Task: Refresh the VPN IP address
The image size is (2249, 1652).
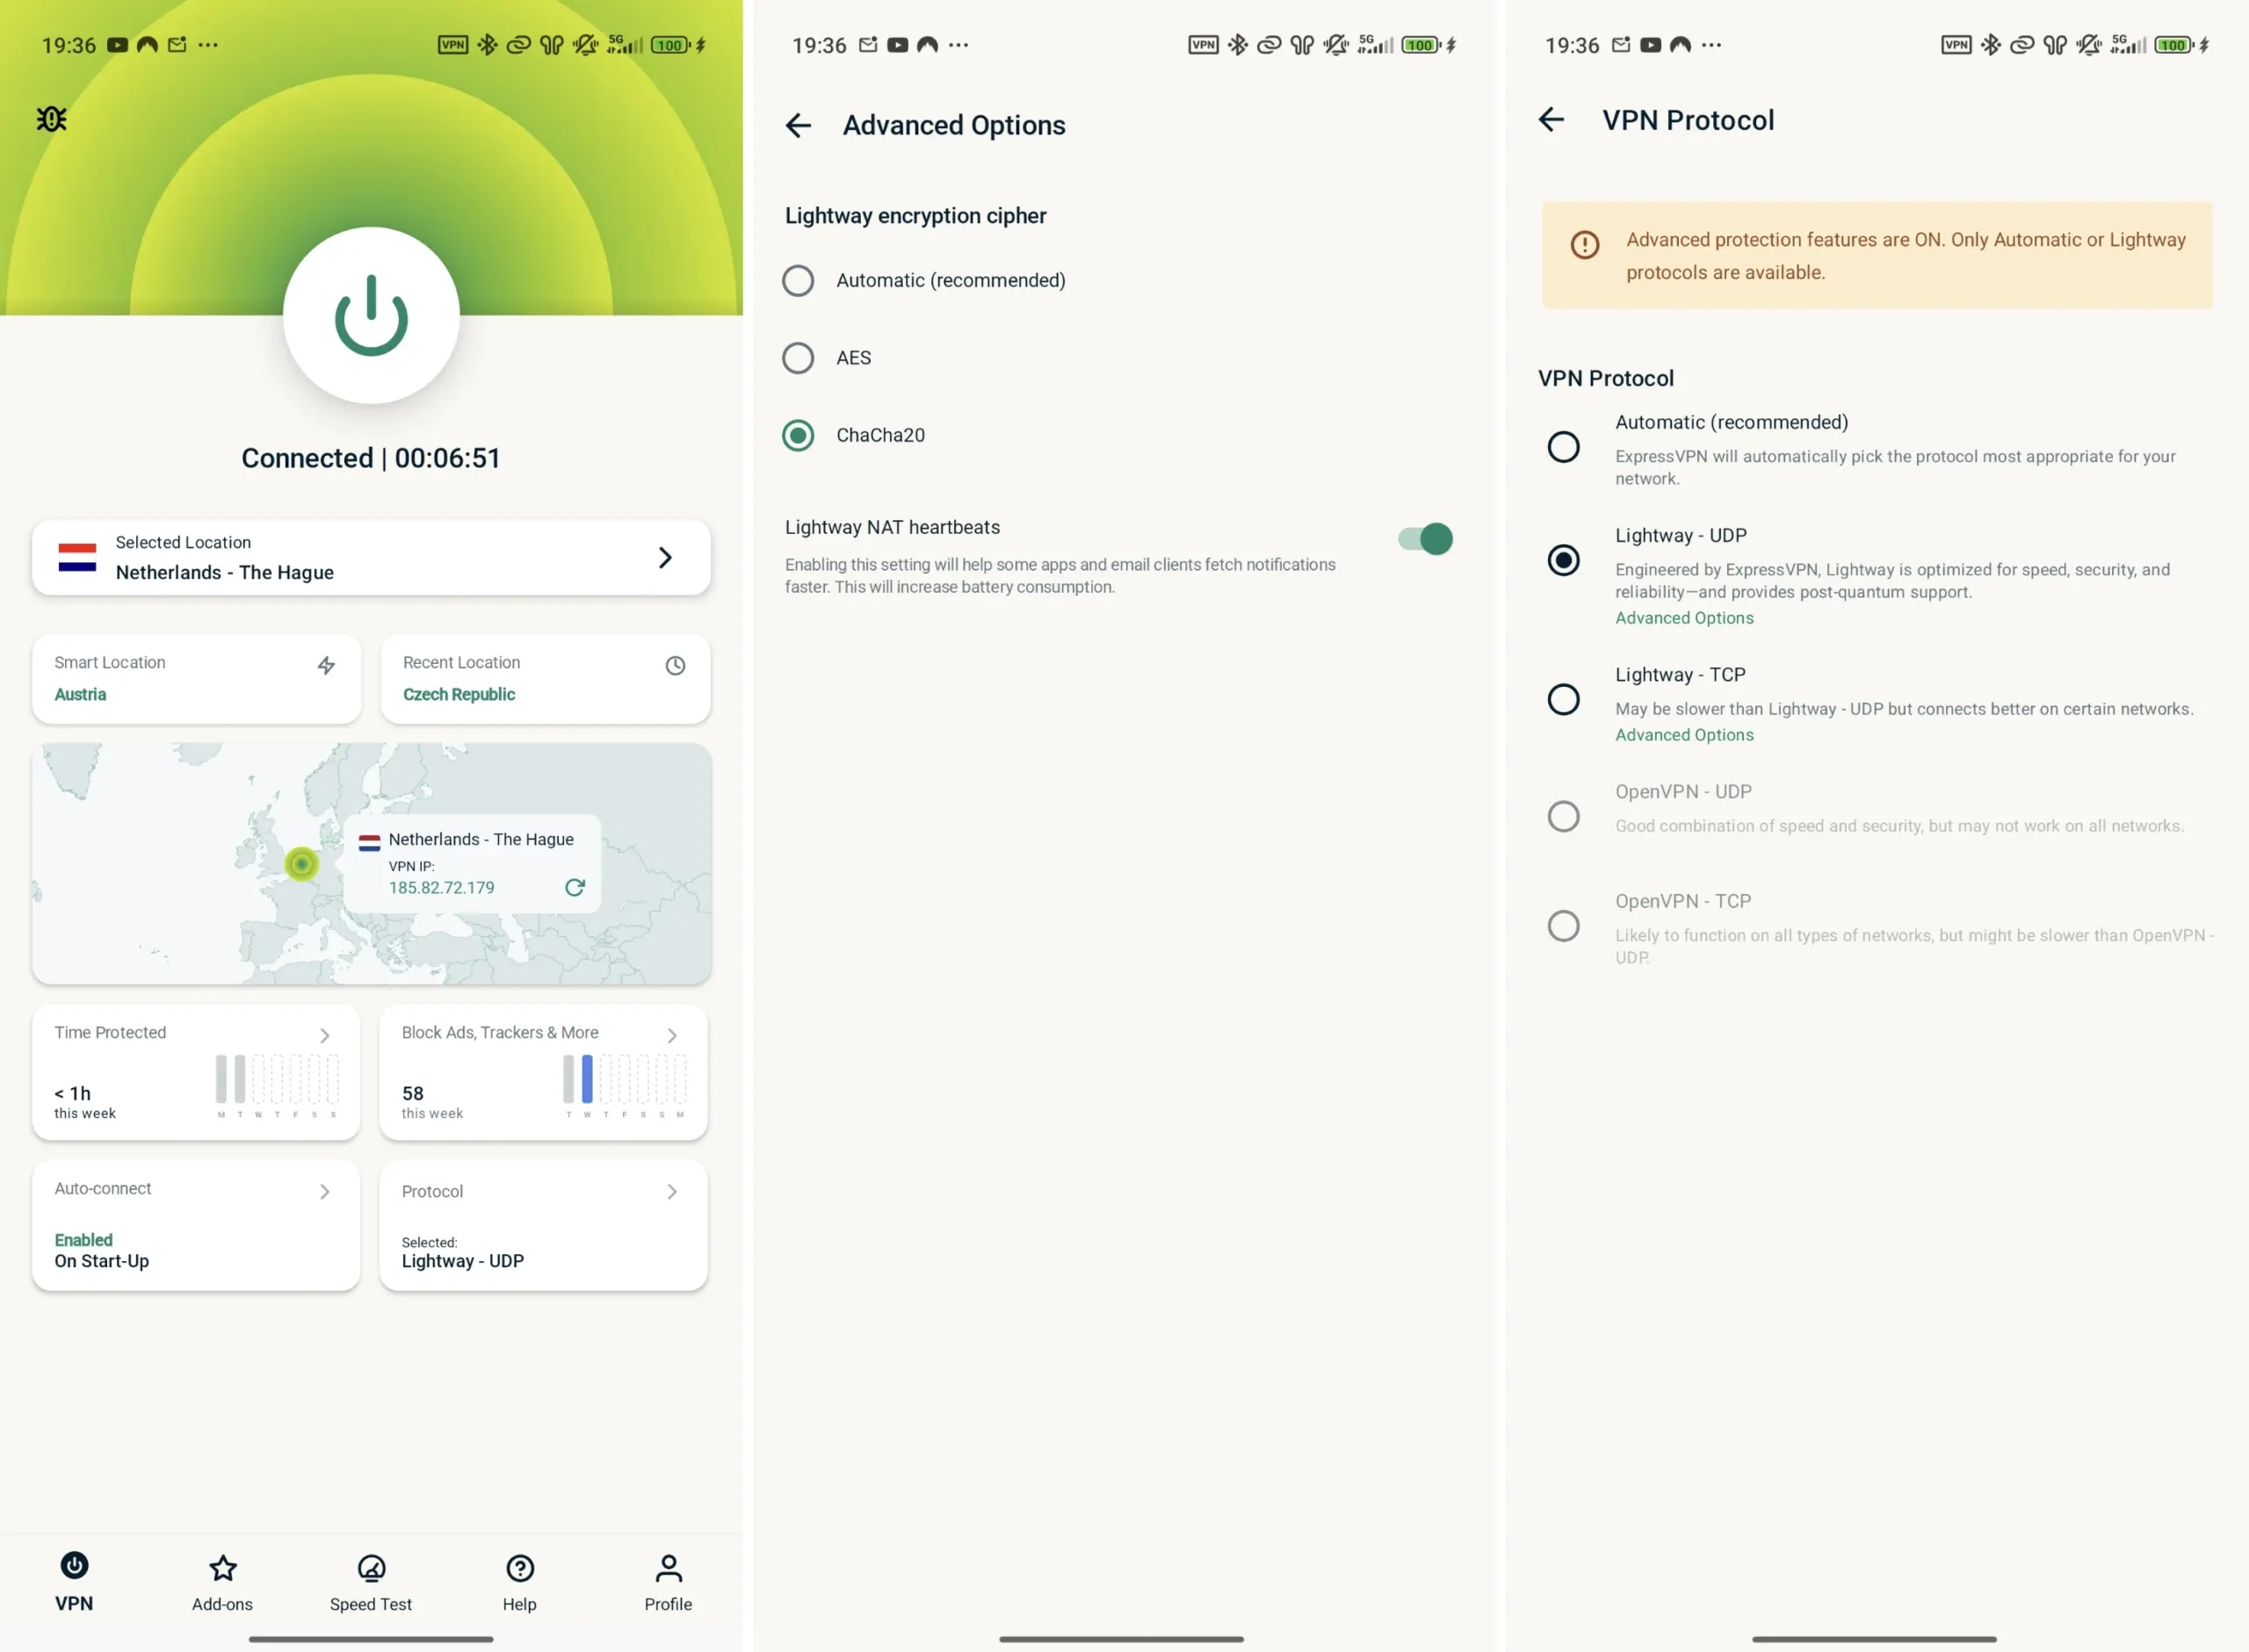Action: coord(575,887)
